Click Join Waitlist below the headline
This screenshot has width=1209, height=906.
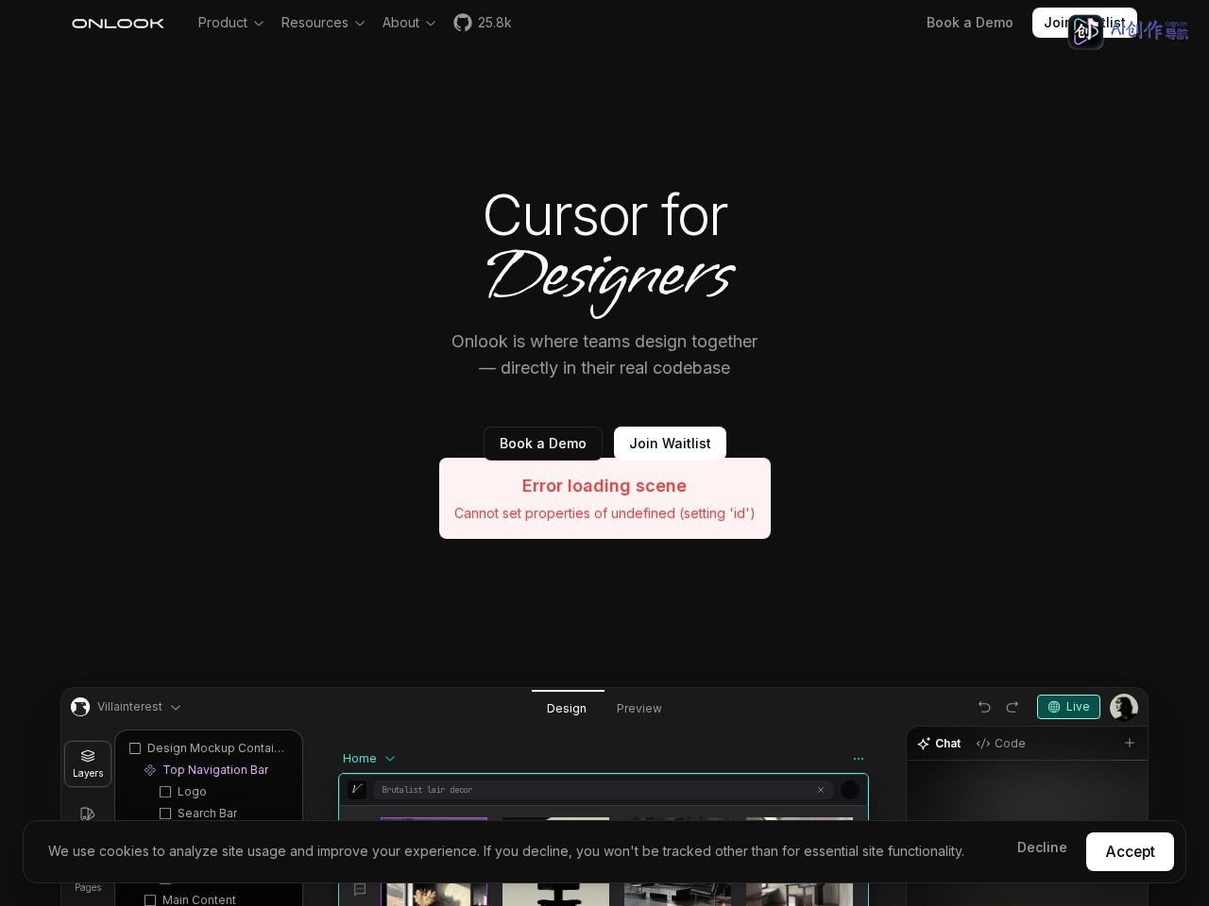670,444
